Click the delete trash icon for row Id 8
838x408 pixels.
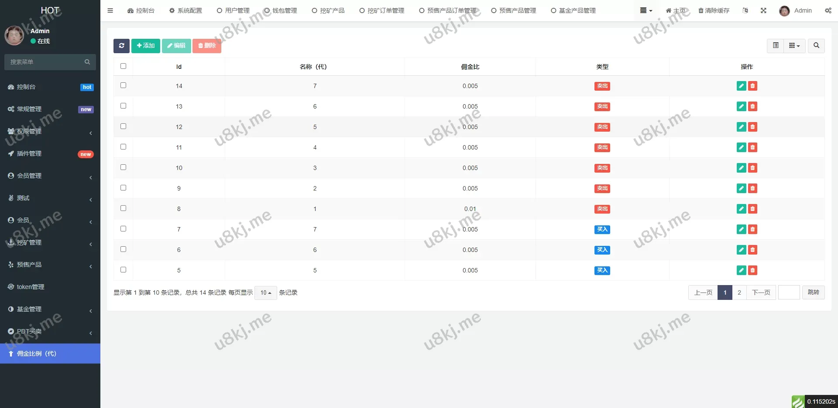752,209
